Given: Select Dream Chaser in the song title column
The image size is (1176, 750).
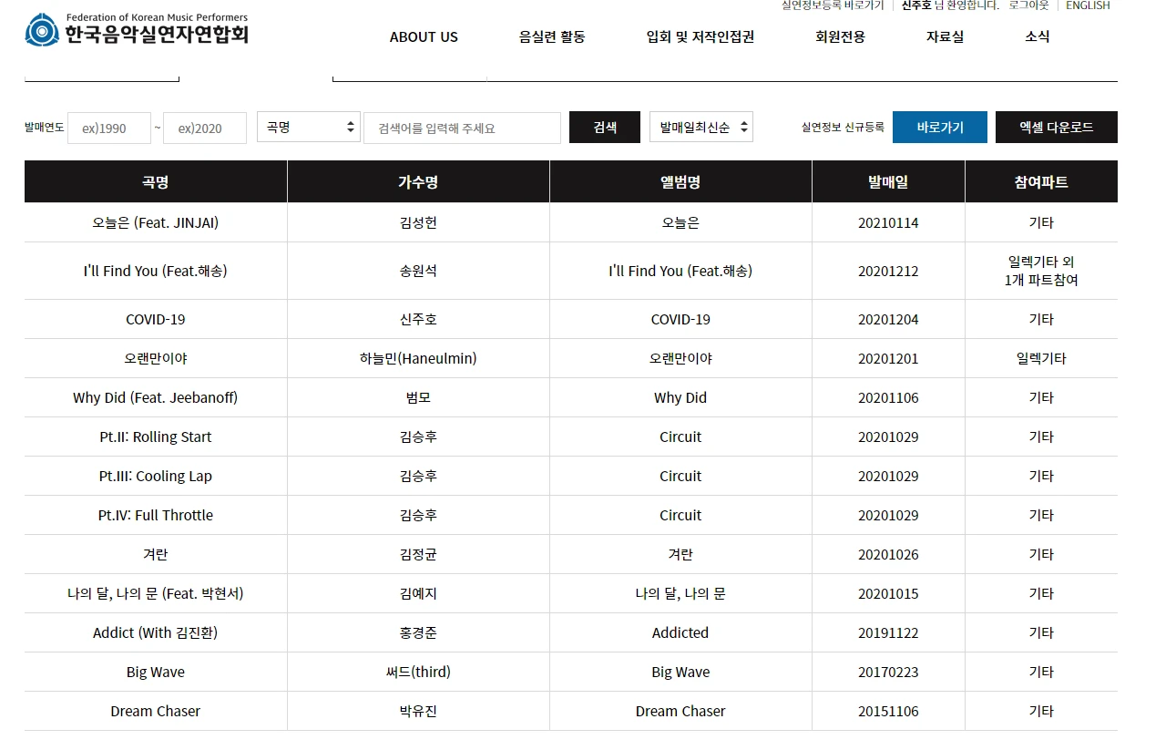Looking at the screenshot, I should pos(156,711).
